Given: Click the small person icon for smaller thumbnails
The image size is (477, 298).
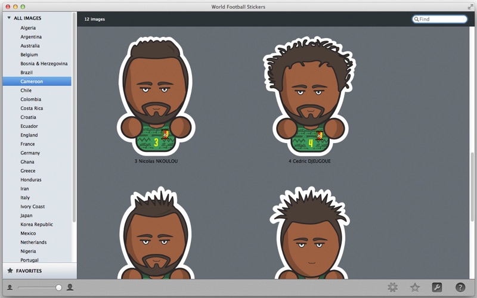Looking at the screenshot, I should pos(10,287).
